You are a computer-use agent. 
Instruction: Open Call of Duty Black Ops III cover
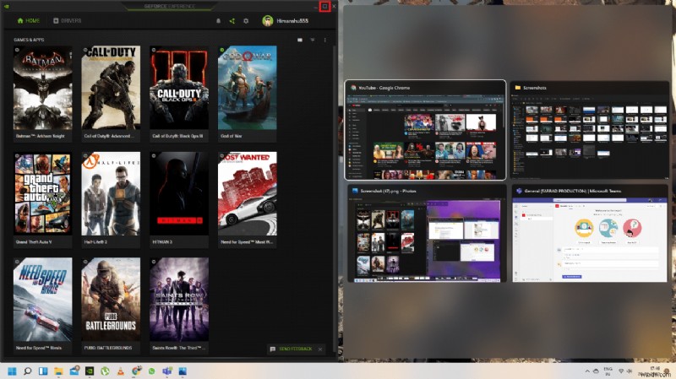pos(179,88)
